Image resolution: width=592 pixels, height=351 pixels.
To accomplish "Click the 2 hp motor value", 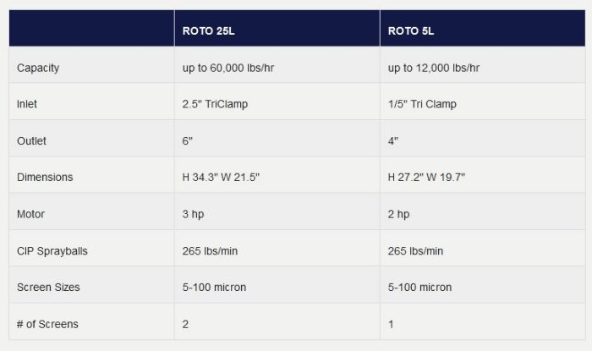I will (x=399, y=214).
